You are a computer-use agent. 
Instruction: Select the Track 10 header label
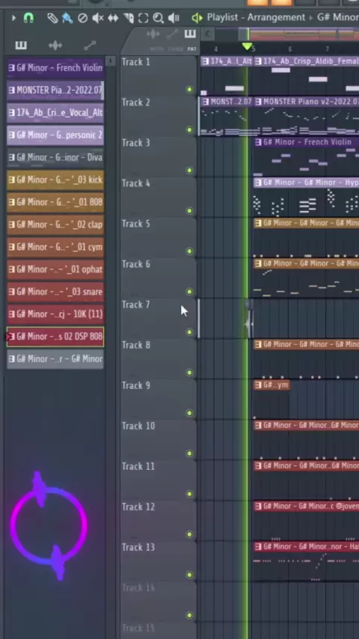tap(138, 426)
